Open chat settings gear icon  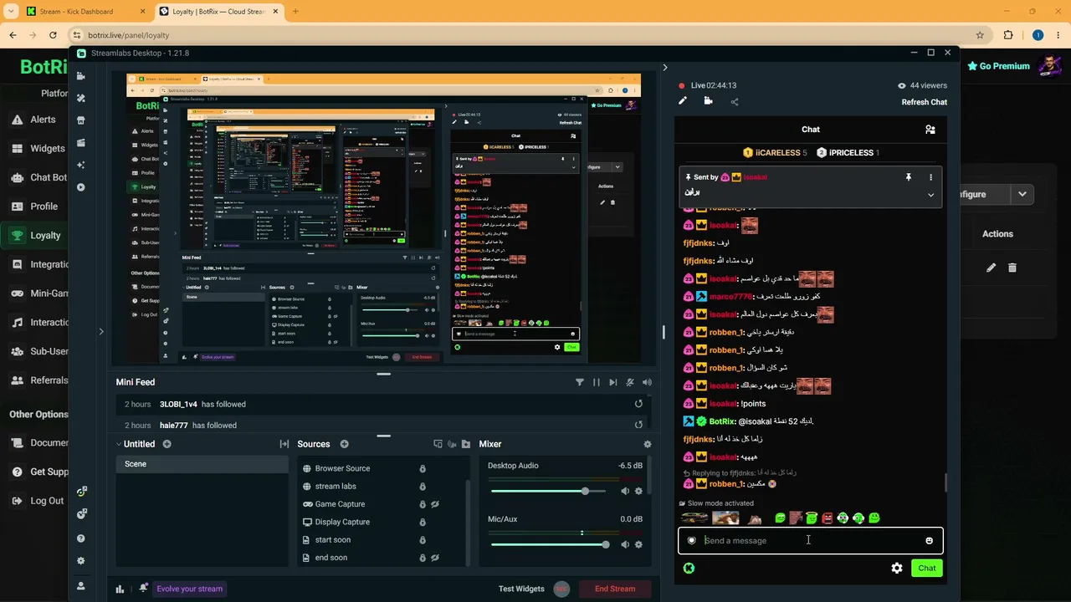897,568
